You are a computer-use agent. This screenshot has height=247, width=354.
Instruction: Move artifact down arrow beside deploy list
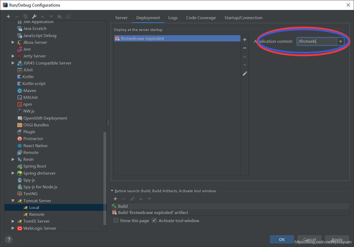(245, 65)
